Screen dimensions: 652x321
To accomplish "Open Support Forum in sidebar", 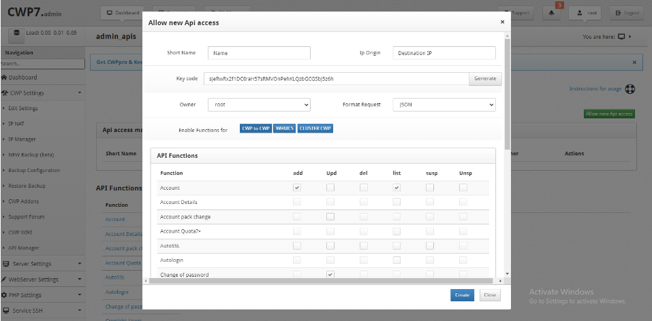I will coord(26,217).
